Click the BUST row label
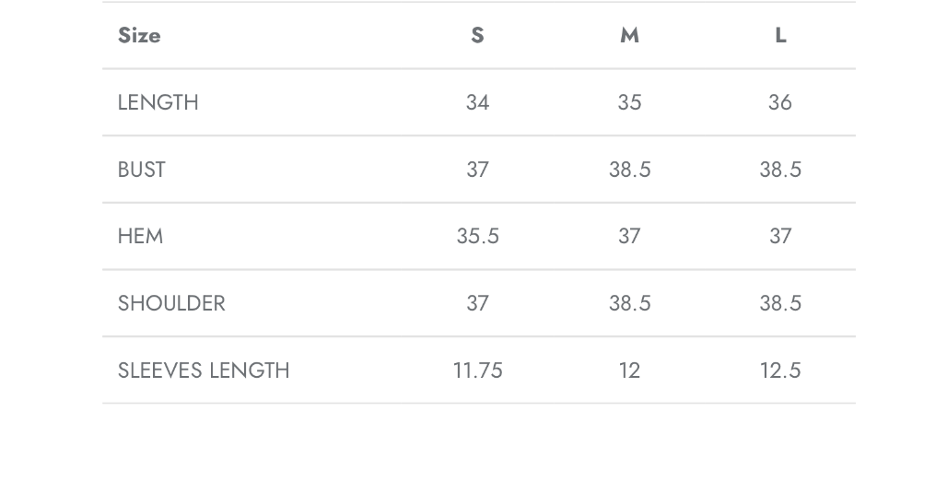Image resolution: width=947 pixels, height=493 pixels. coord(142,170)
